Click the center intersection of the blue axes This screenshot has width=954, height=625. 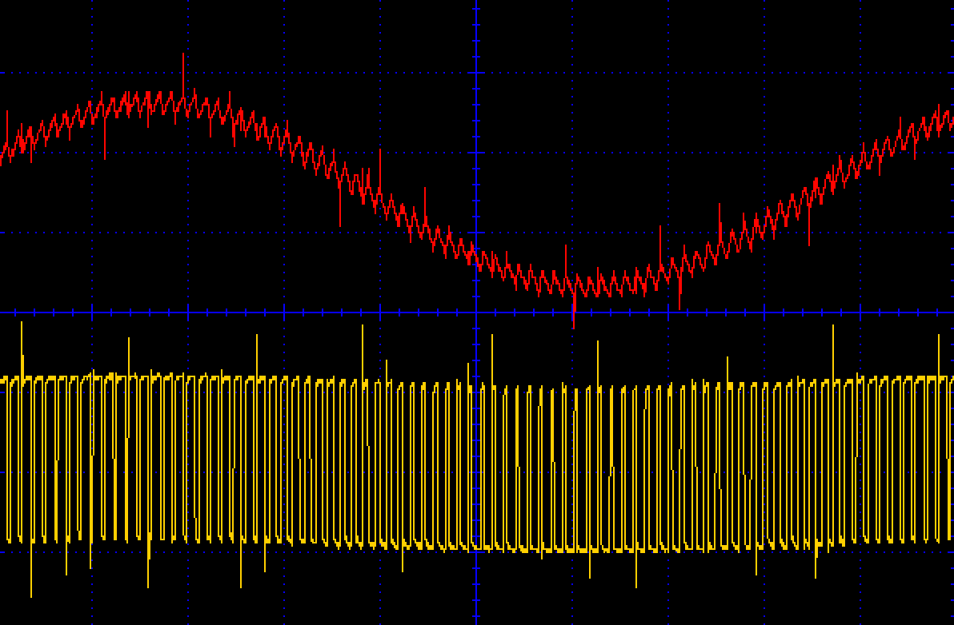(476, 312)
